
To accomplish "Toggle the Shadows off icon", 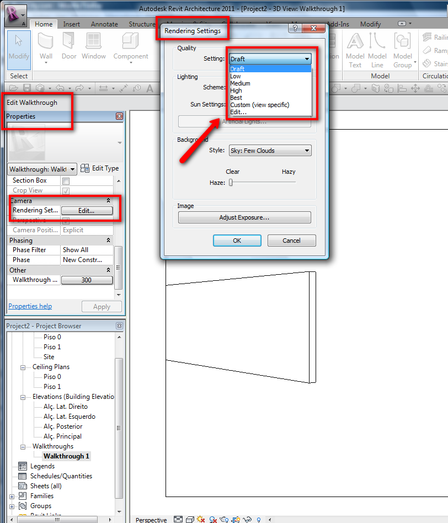I will point(213,519).
